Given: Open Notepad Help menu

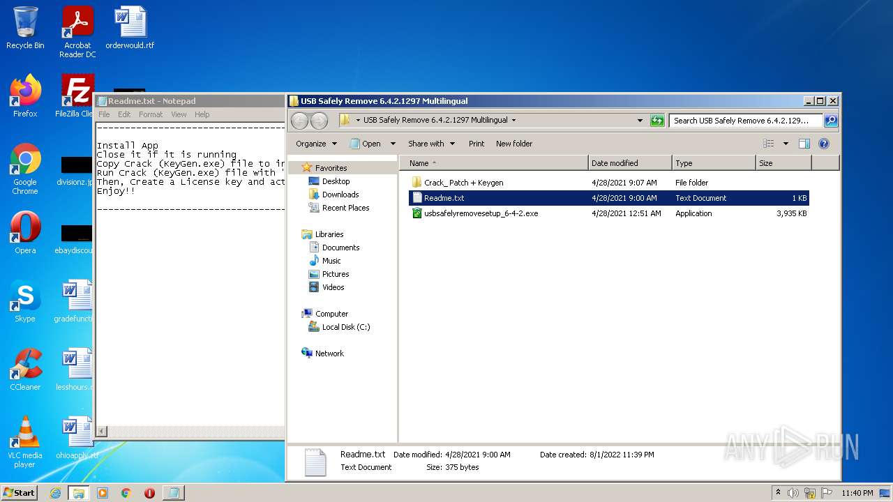Looking at the screenshot, I should (x=202, y=114).
